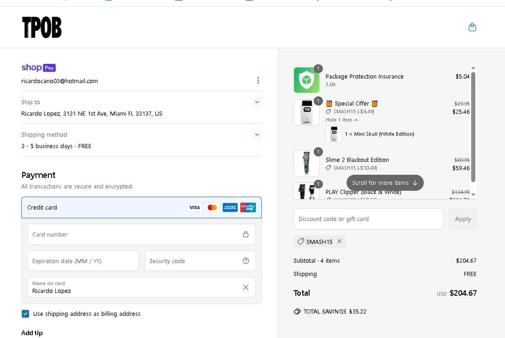Collapse the Hide 1 item expander
Viewport: 505px width, 338px height.
[x=342, y=120]
